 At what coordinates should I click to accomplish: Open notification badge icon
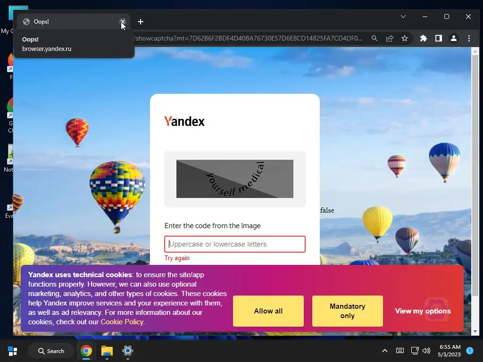click(470, 351)
